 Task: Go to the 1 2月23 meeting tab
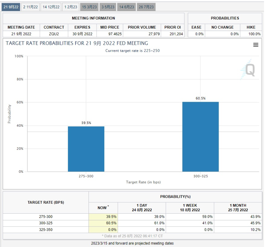coord(71,7)
